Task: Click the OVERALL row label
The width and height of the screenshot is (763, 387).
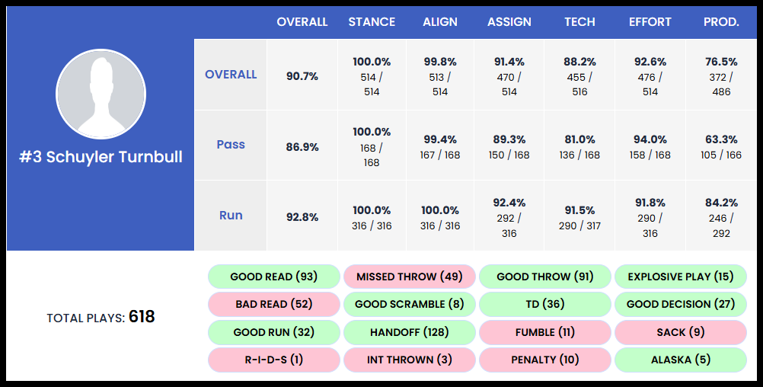Action: point(231,75)
